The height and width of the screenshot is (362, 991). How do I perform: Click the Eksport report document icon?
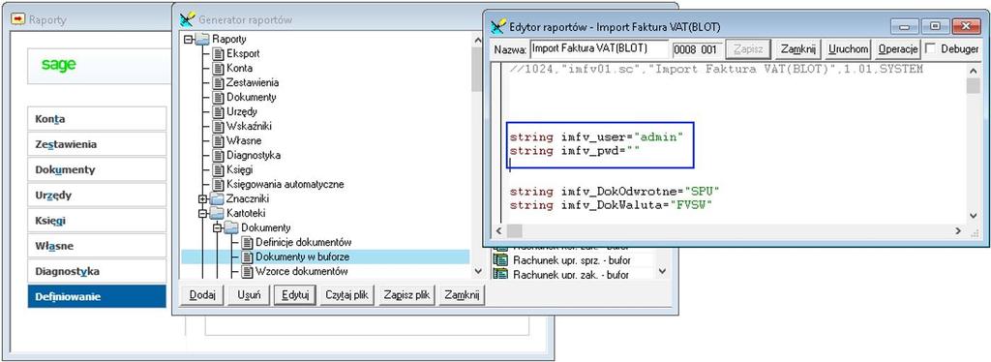click(x=218, y=53)
